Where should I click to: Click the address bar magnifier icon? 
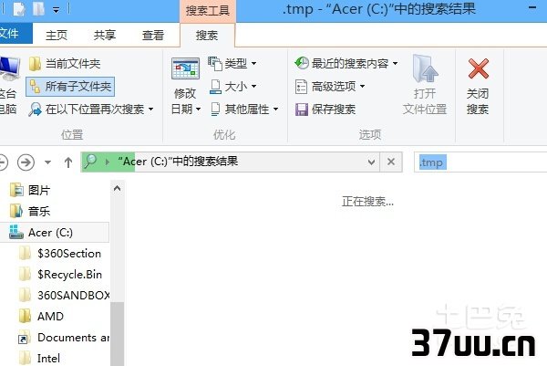coord(90,161)
